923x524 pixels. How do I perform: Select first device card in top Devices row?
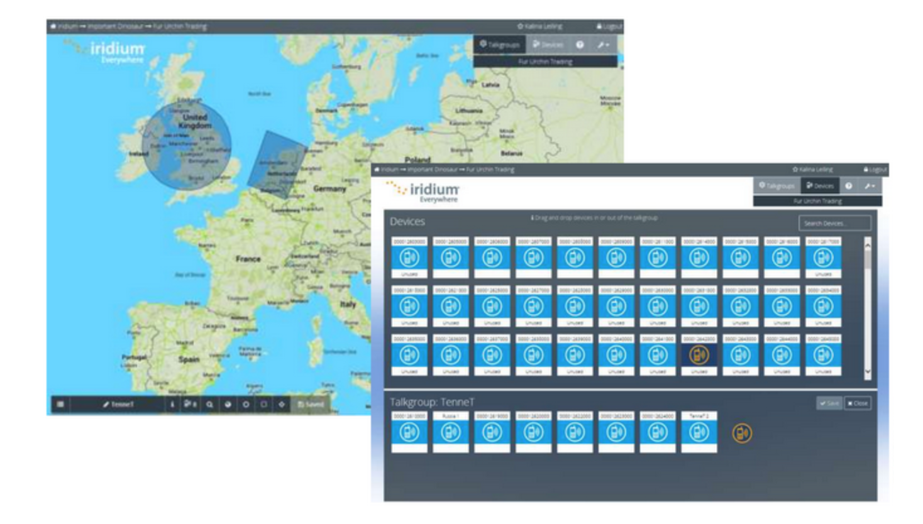point(409,258)
